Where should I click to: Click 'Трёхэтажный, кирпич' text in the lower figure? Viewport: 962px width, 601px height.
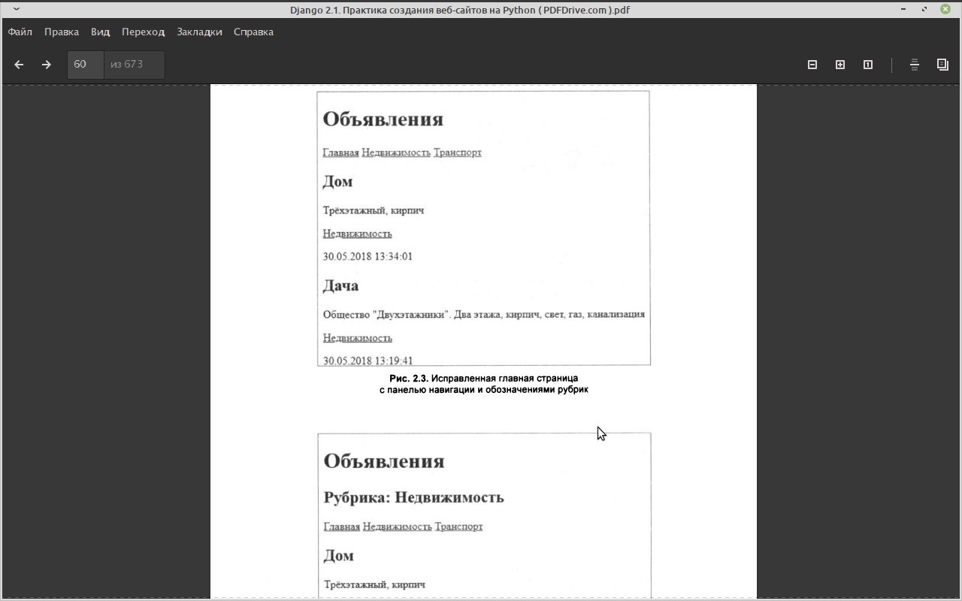click(375, 584)
